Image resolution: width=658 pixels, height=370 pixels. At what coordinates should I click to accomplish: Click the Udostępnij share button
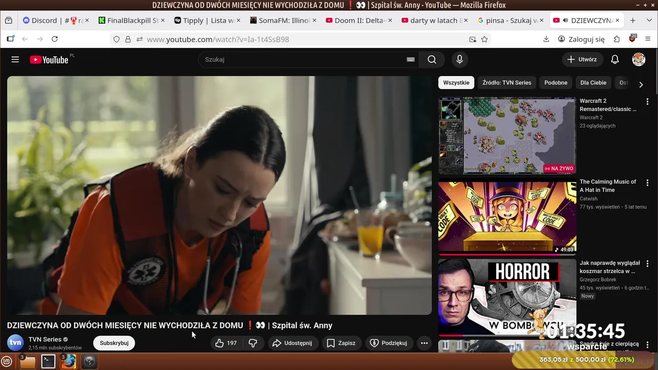tap(293, 343)
